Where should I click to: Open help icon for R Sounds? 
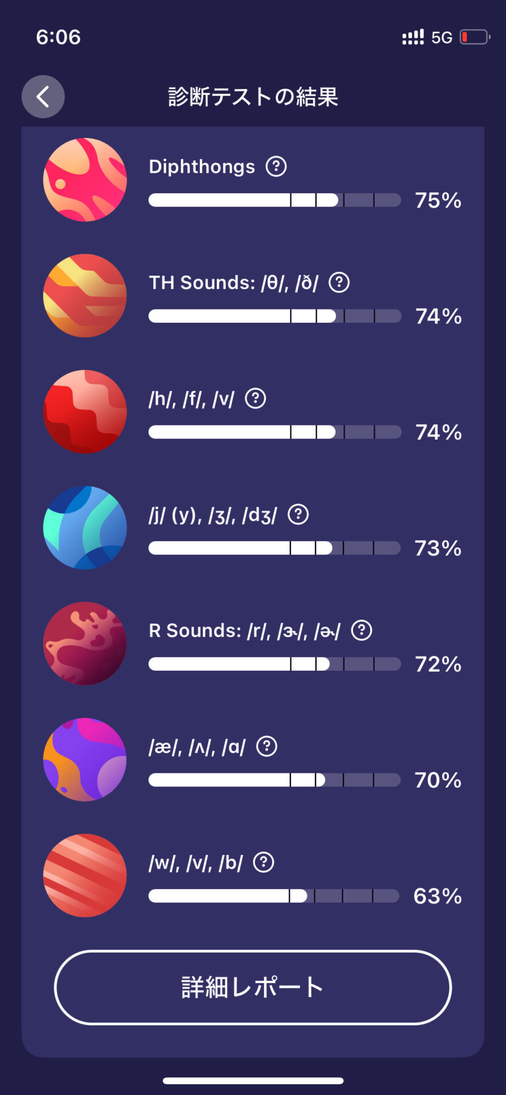(362, 630)
